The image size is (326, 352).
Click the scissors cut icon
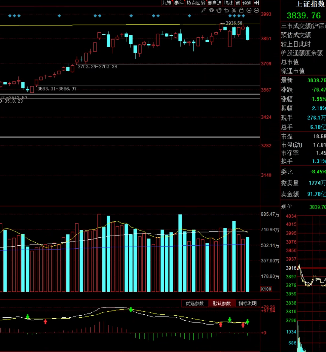click(x=234, y=11)
